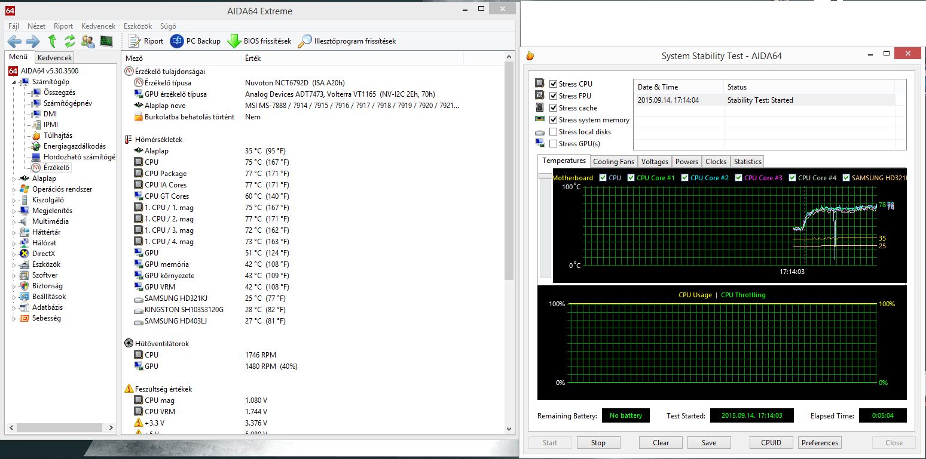This screenshot has width=926, height=459.
Task: Uncheck Stress cache checkbox
Action: click(553, 108)
